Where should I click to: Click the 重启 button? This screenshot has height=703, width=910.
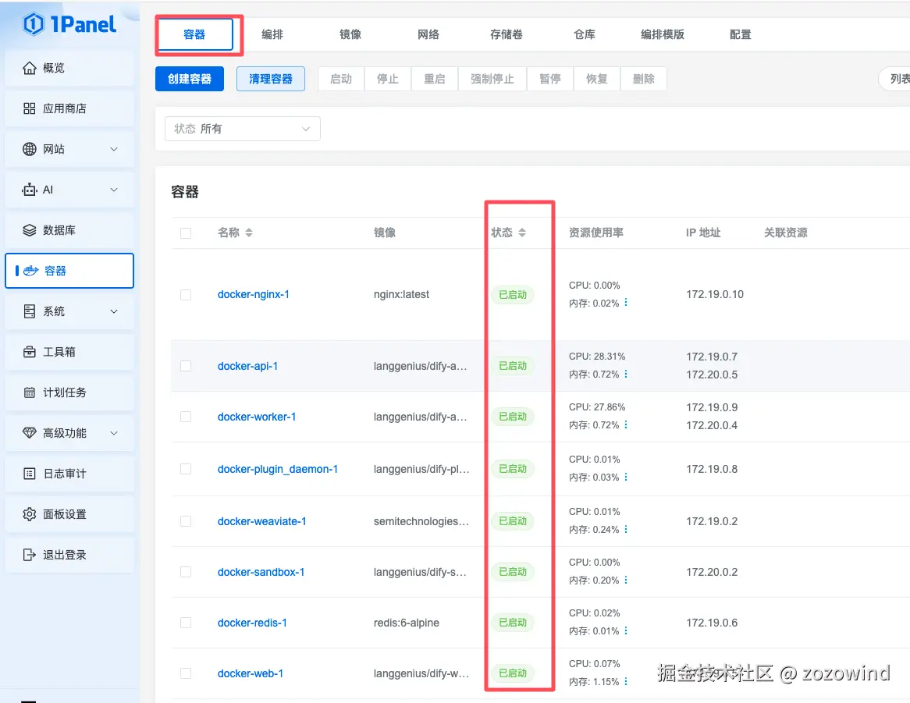coord(435,79)
